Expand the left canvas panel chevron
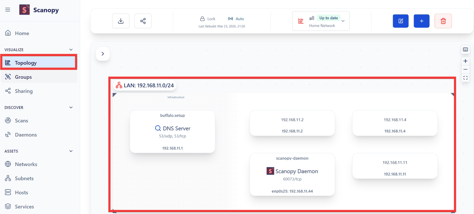 point(103,54)
